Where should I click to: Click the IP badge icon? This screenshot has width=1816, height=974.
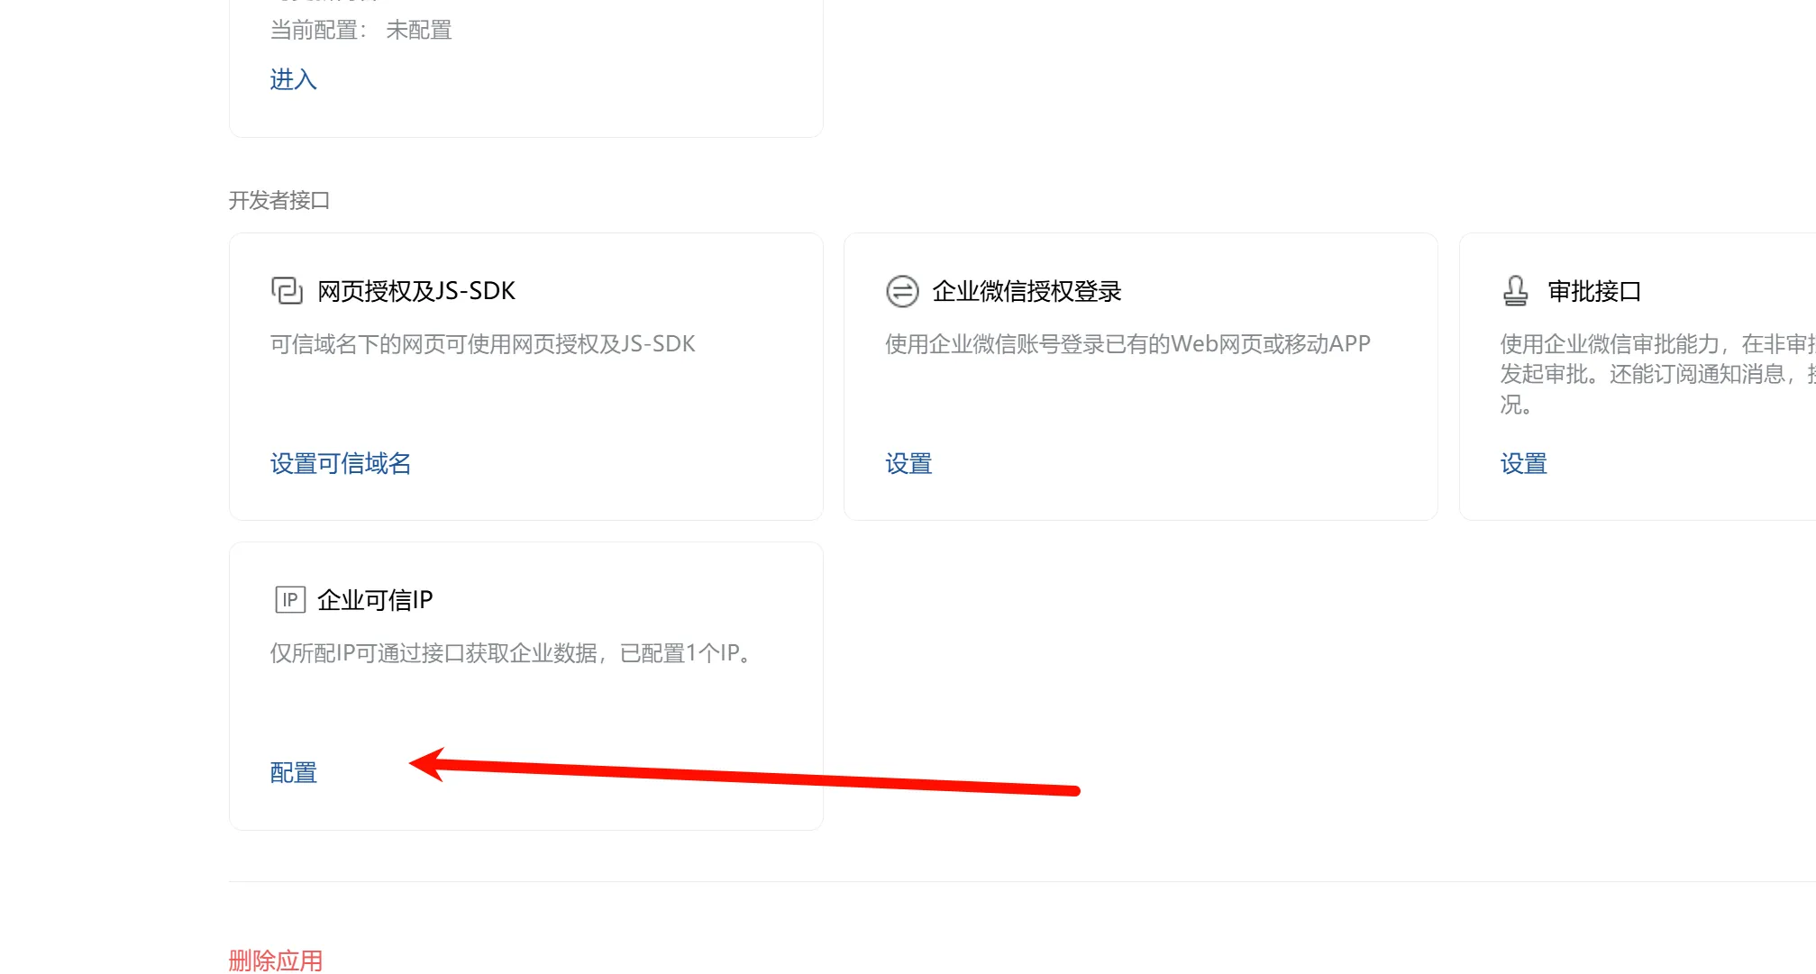tap(289, 600)
